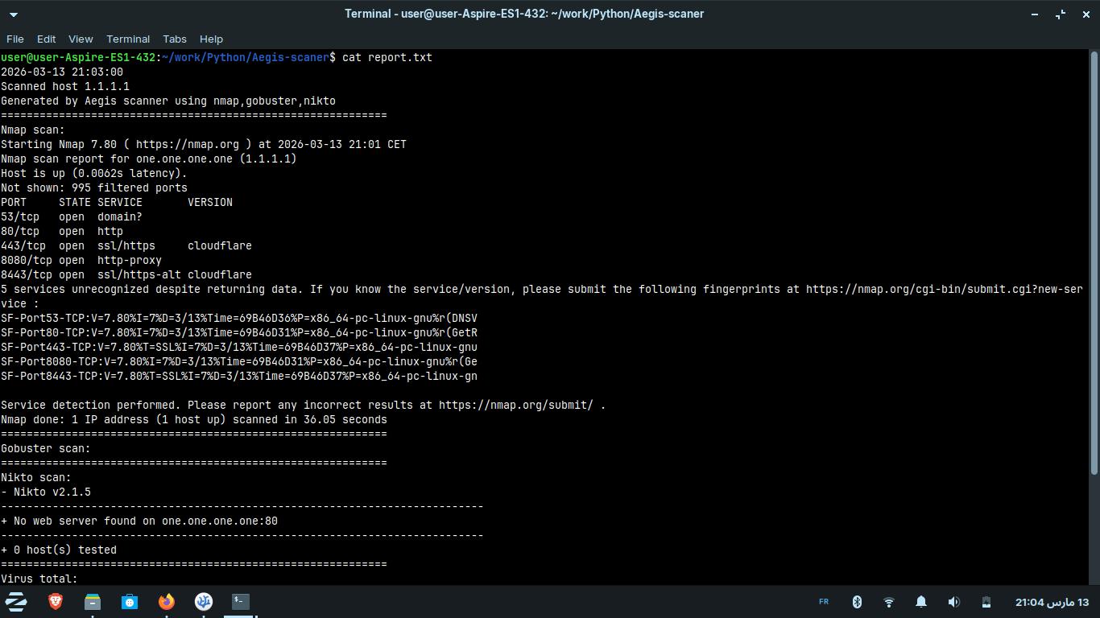The height and width of the screenshot is (618, 1100).
Task: Click the "Gobuster scan:" heading
Action: click(x=46, y=448)
